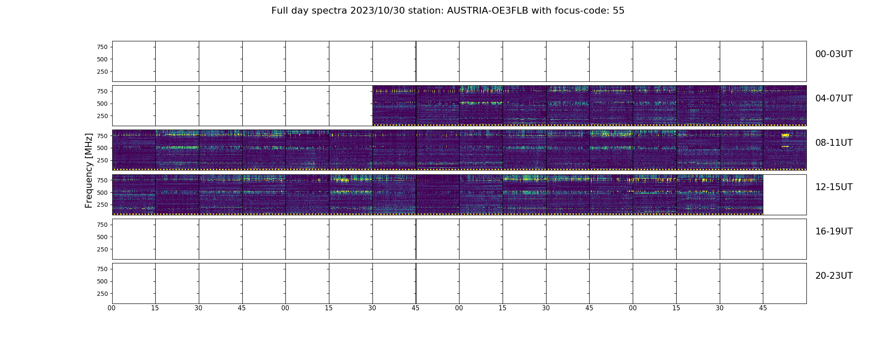Screen dimensions: 896x341
Task: Click the 12-15UT row label
Action: 834,187
